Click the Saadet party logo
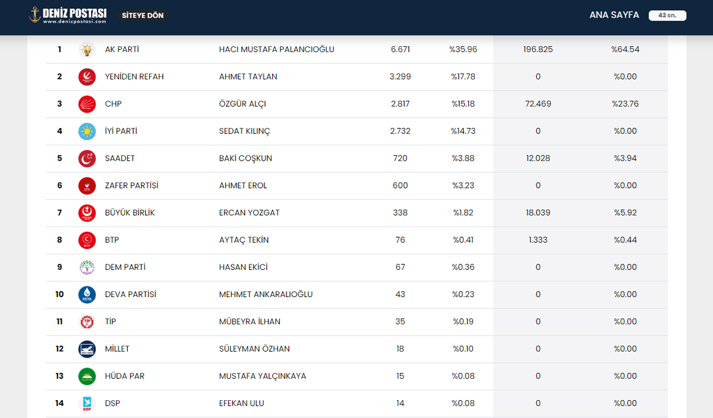The image size is (713, 418). tap(87, 159)
